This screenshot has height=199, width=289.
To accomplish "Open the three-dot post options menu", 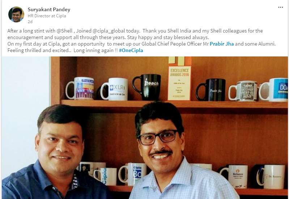I will click(x=281, y=7).
